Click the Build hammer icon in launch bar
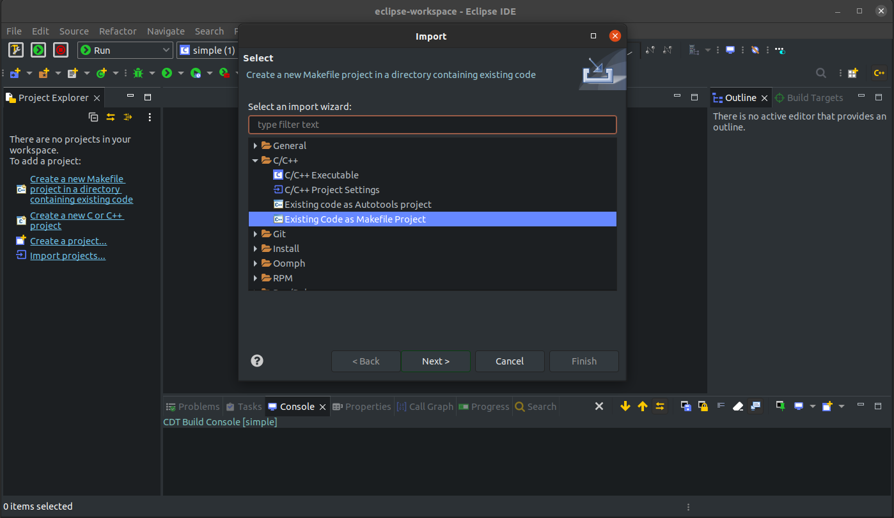 [x=16, y=50]
